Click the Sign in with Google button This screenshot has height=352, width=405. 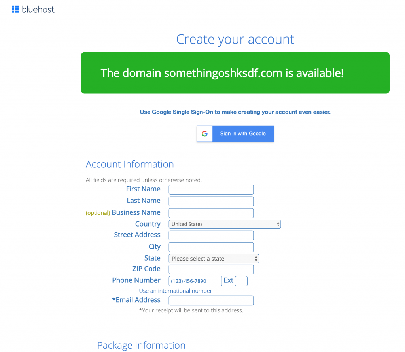[x=235, y=134]
